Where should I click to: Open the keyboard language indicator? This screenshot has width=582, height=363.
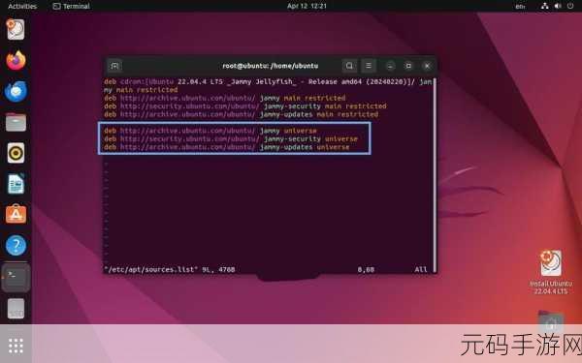(x=520, y=6)
